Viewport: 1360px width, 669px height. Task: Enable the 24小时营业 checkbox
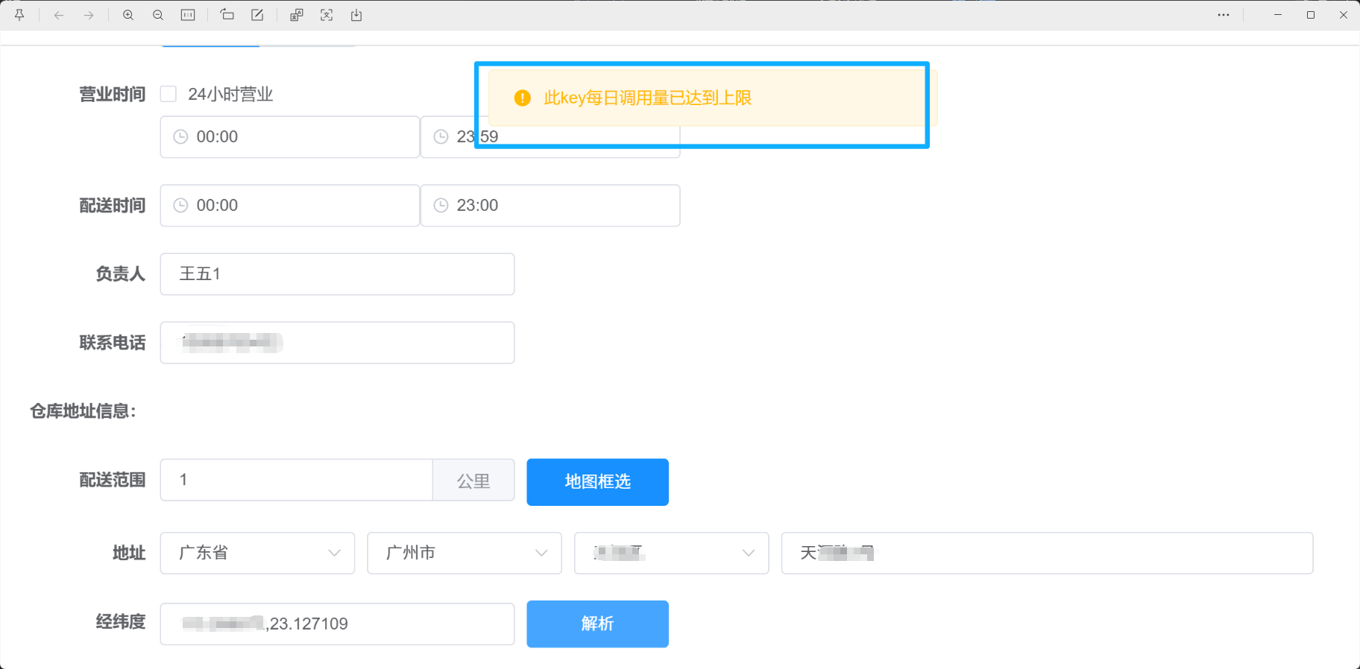169,94
